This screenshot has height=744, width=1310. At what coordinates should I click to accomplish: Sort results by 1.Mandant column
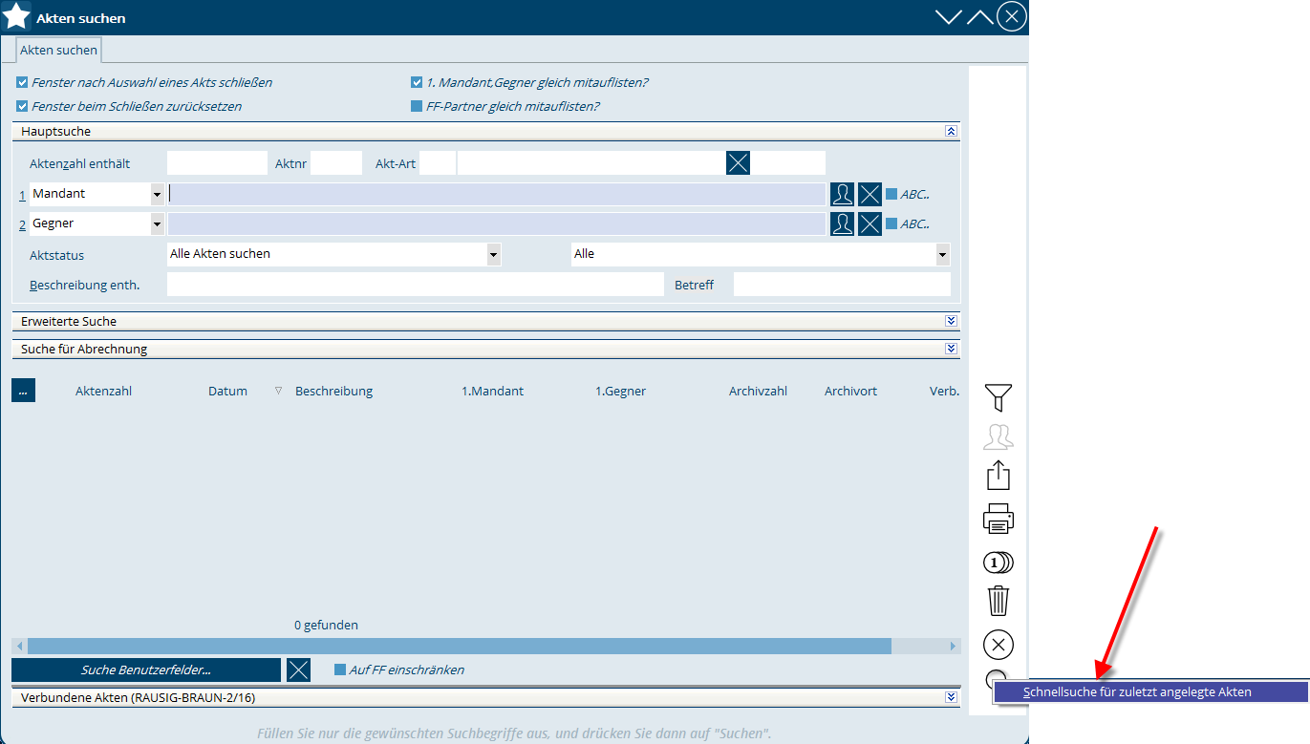(x=492, y=391)
